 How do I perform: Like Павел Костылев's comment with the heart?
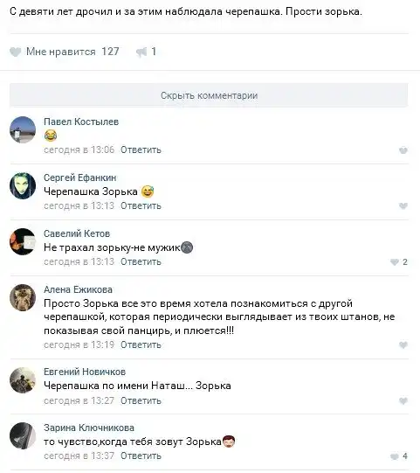[403, 150]
